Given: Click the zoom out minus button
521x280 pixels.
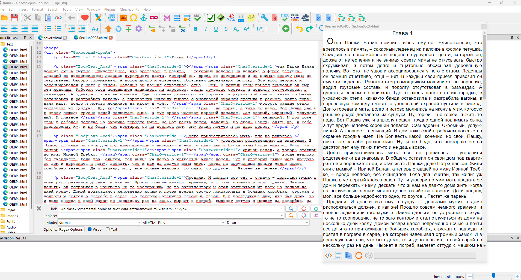Looking at the screenshot, I should (470, 276).
